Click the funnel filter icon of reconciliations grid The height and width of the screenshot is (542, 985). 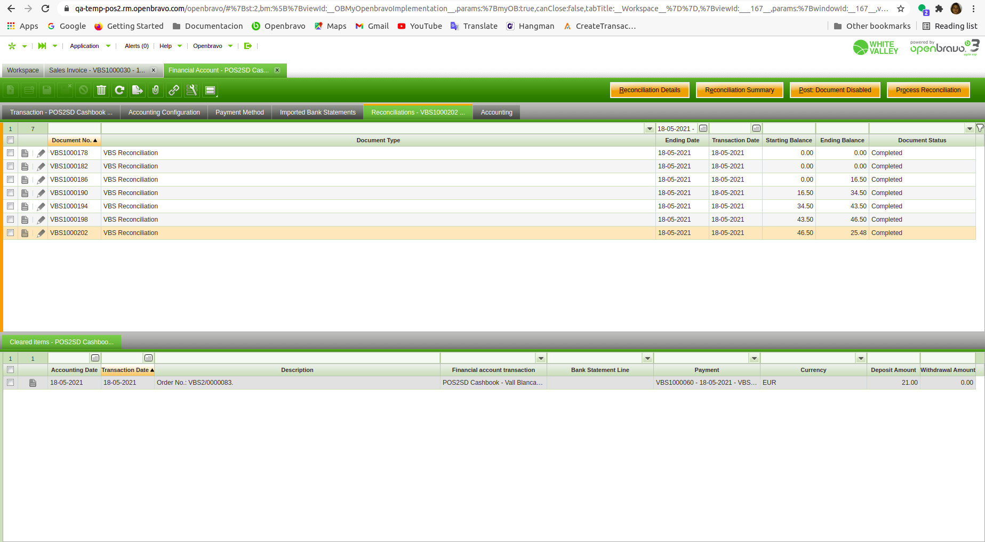980,128
